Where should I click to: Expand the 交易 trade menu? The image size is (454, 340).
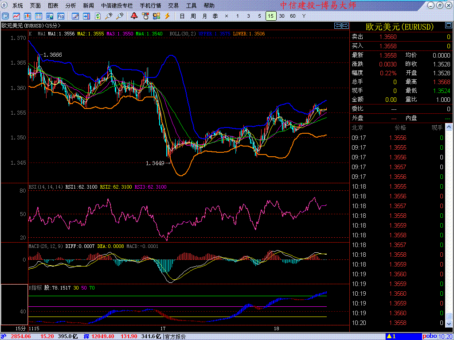coord(173,6)
